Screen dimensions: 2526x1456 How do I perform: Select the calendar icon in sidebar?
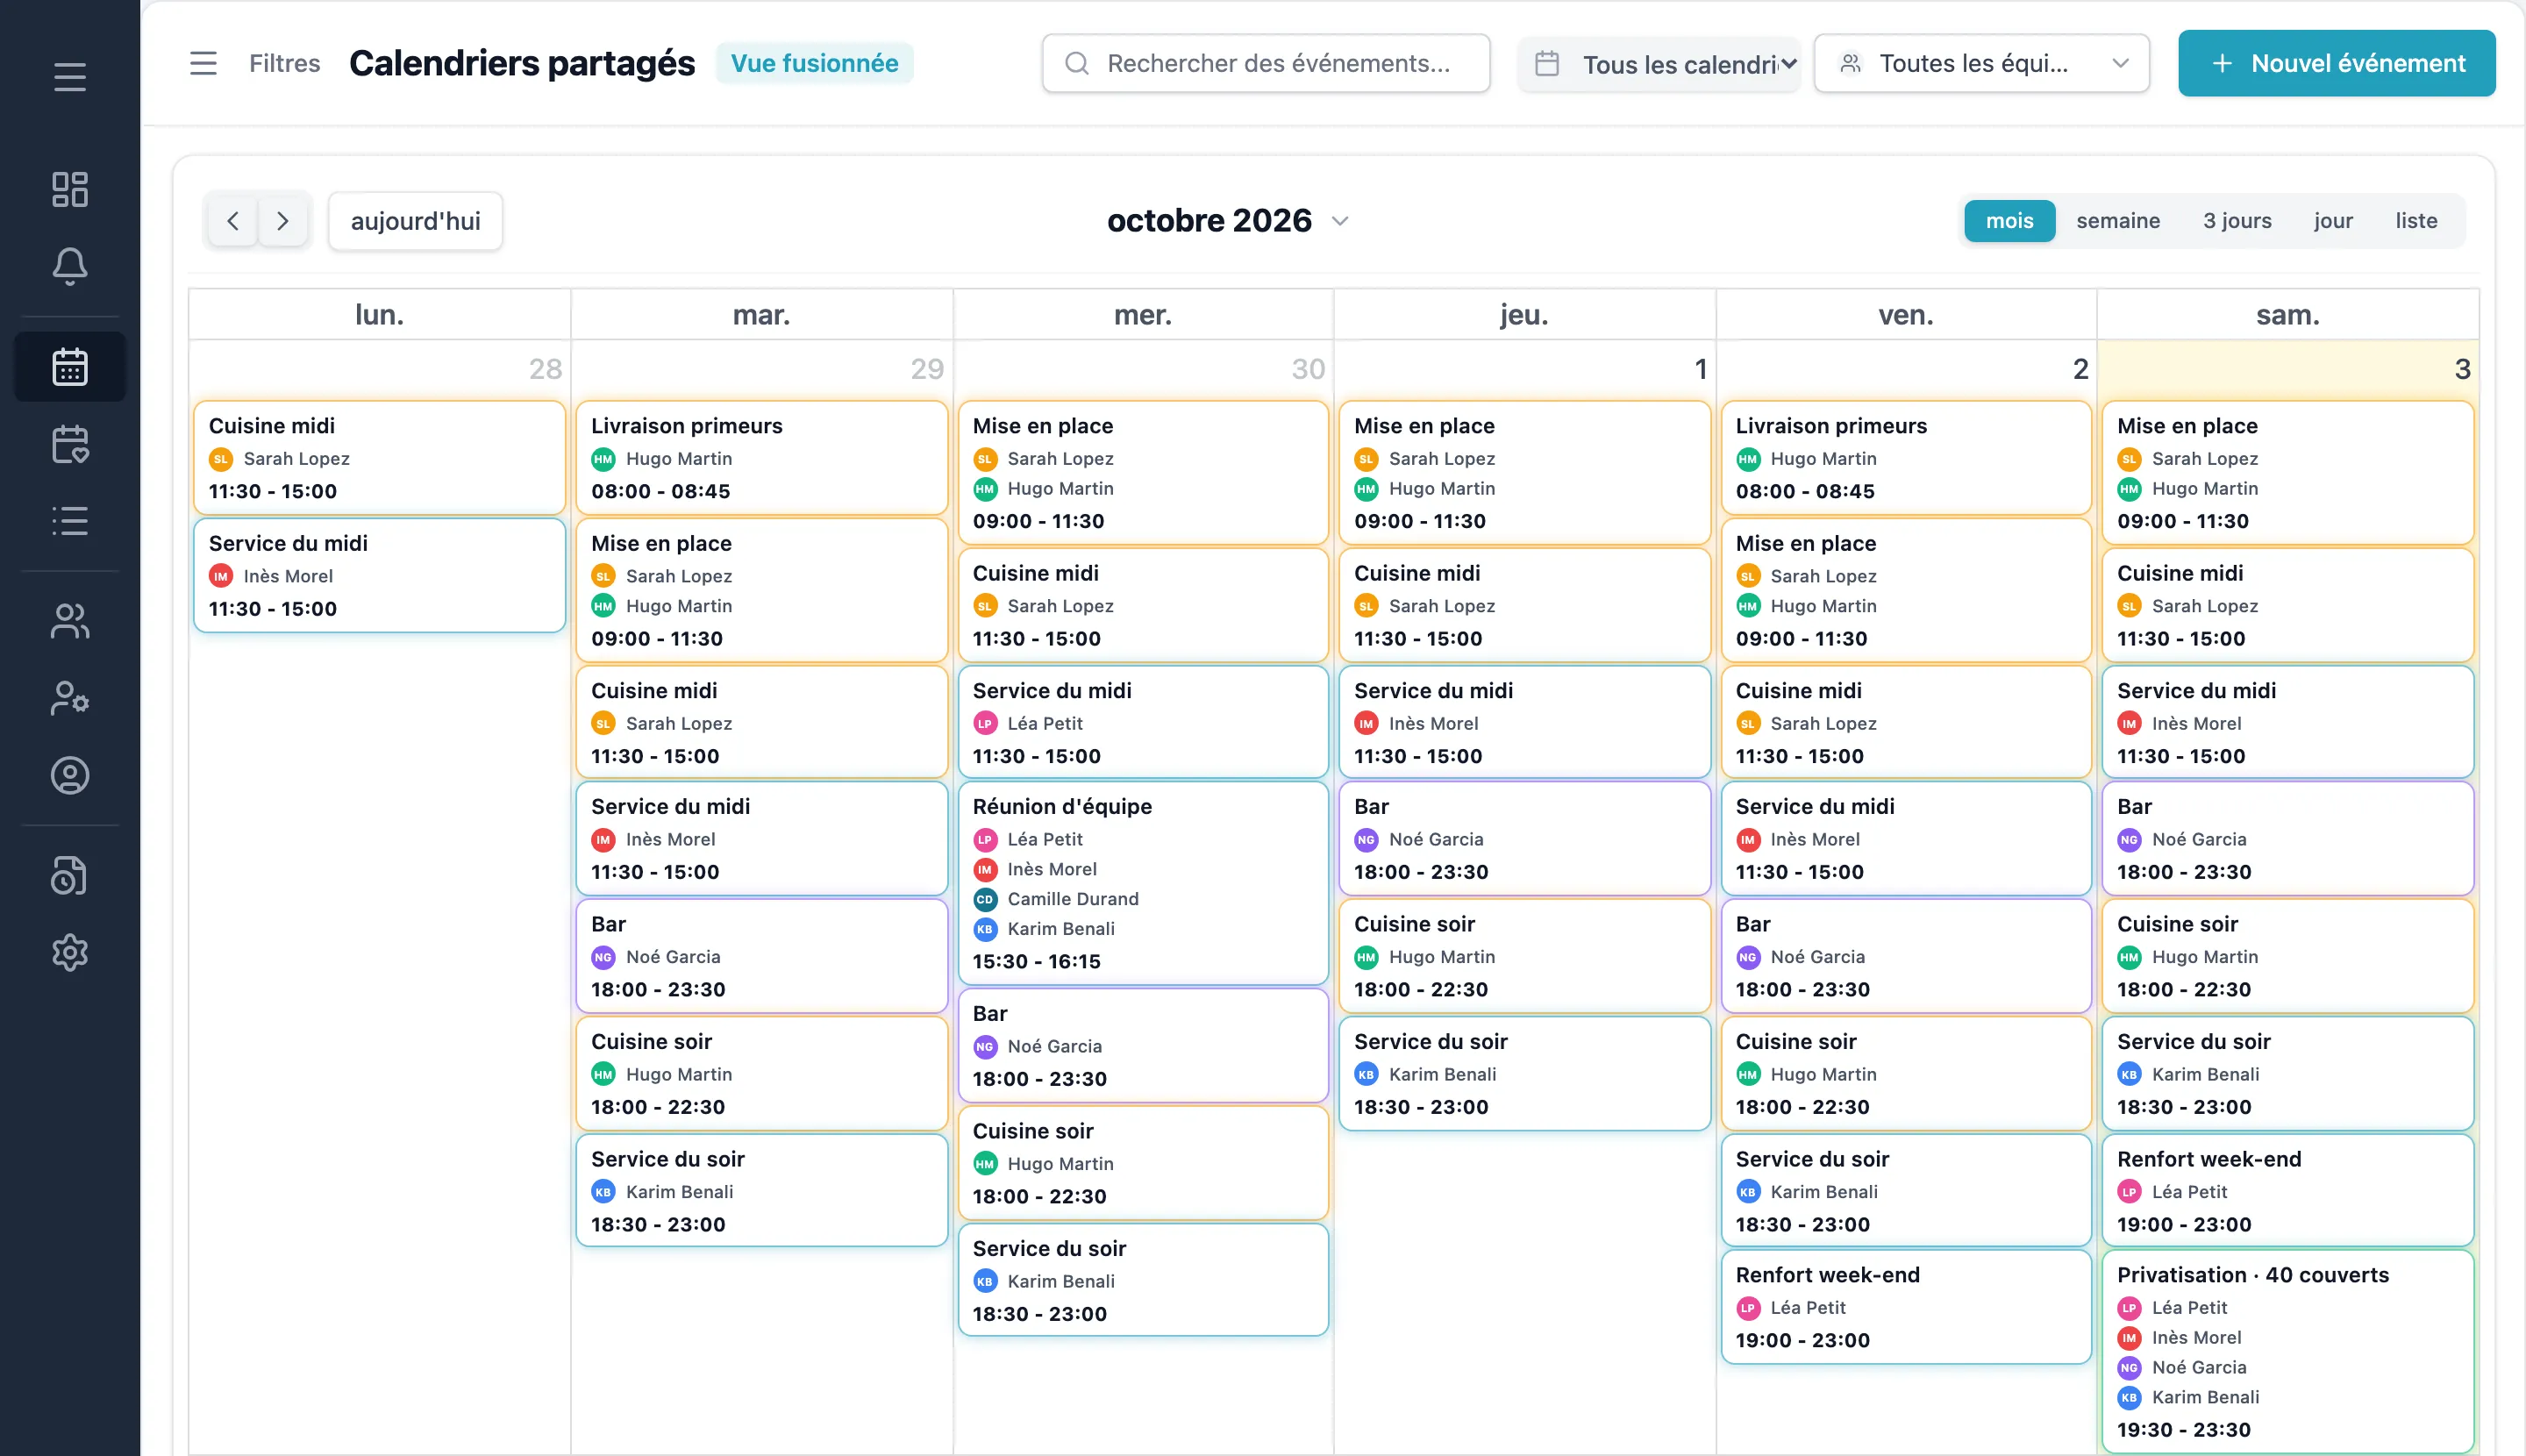(x=69, y=367)
